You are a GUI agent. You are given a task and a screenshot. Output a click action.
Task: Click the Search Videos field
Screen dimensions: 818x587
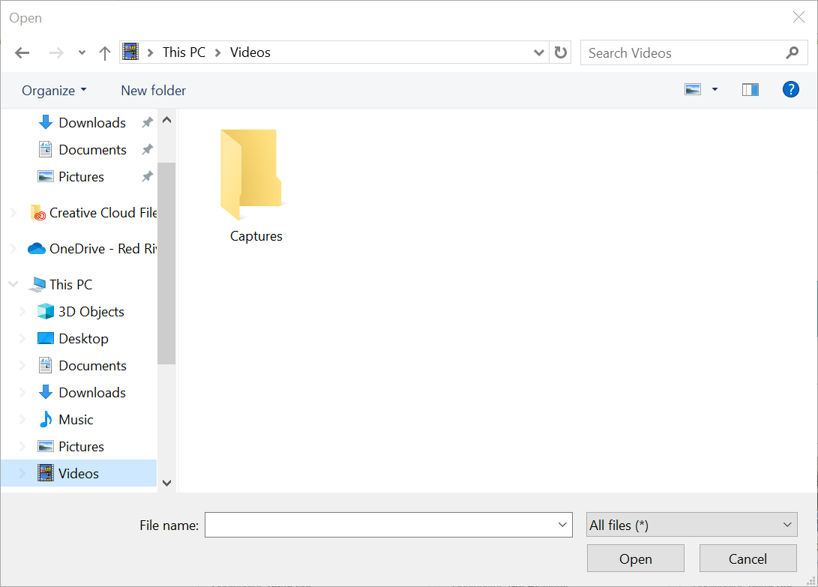(x=682, y=53)
